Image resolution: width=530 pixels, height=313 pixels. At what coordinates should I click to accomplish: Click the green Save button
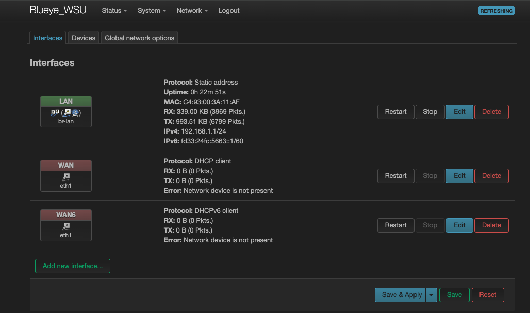(454, 295)
